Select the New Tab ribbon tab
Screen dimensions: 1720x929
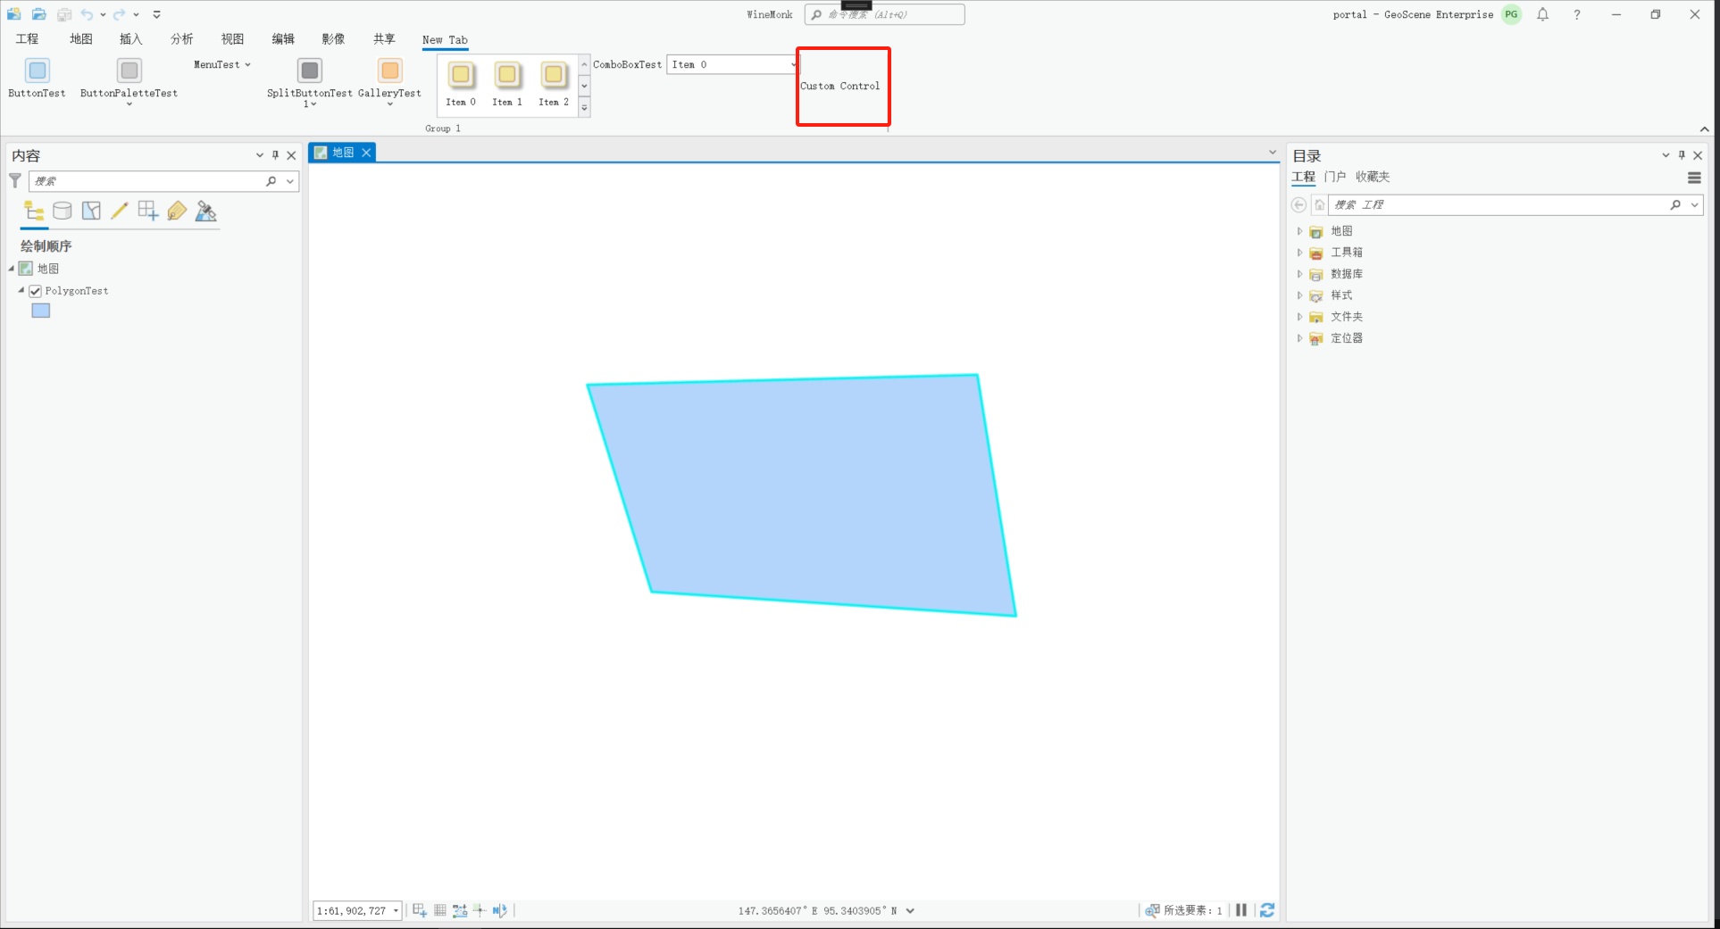coord(445,40)
